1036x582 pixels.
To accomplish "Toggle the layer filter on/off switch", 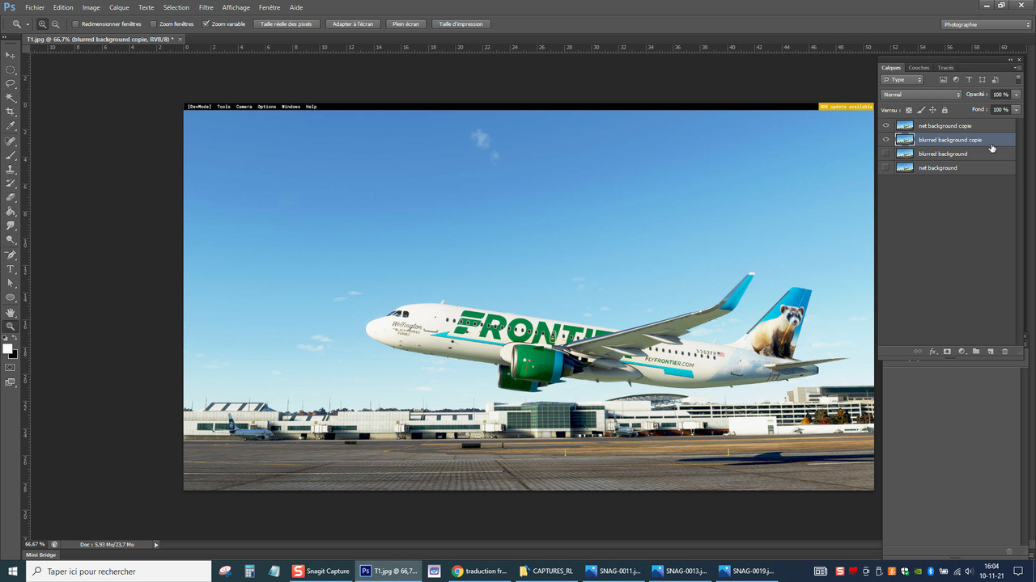I will click(1018, 79).
